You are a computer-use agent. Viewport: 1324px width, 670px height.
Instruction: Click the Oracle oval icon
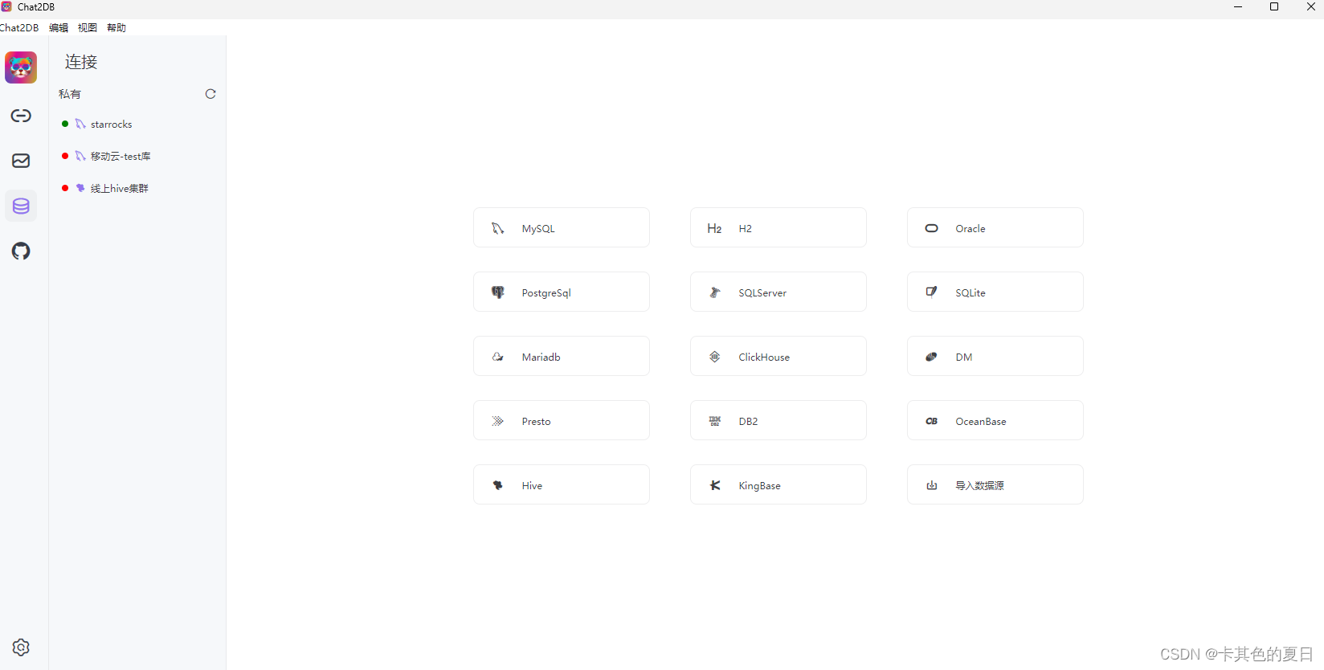pyautogui.click(x=931, y=228)
